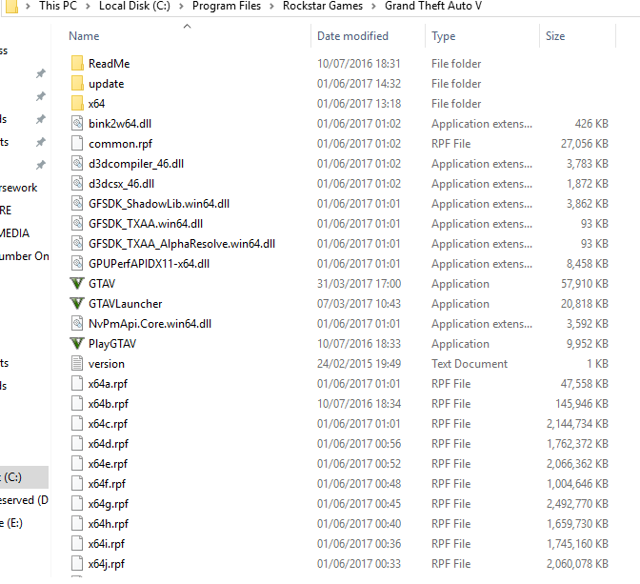Select the x64e.rpf file icon

click(77, 464)
